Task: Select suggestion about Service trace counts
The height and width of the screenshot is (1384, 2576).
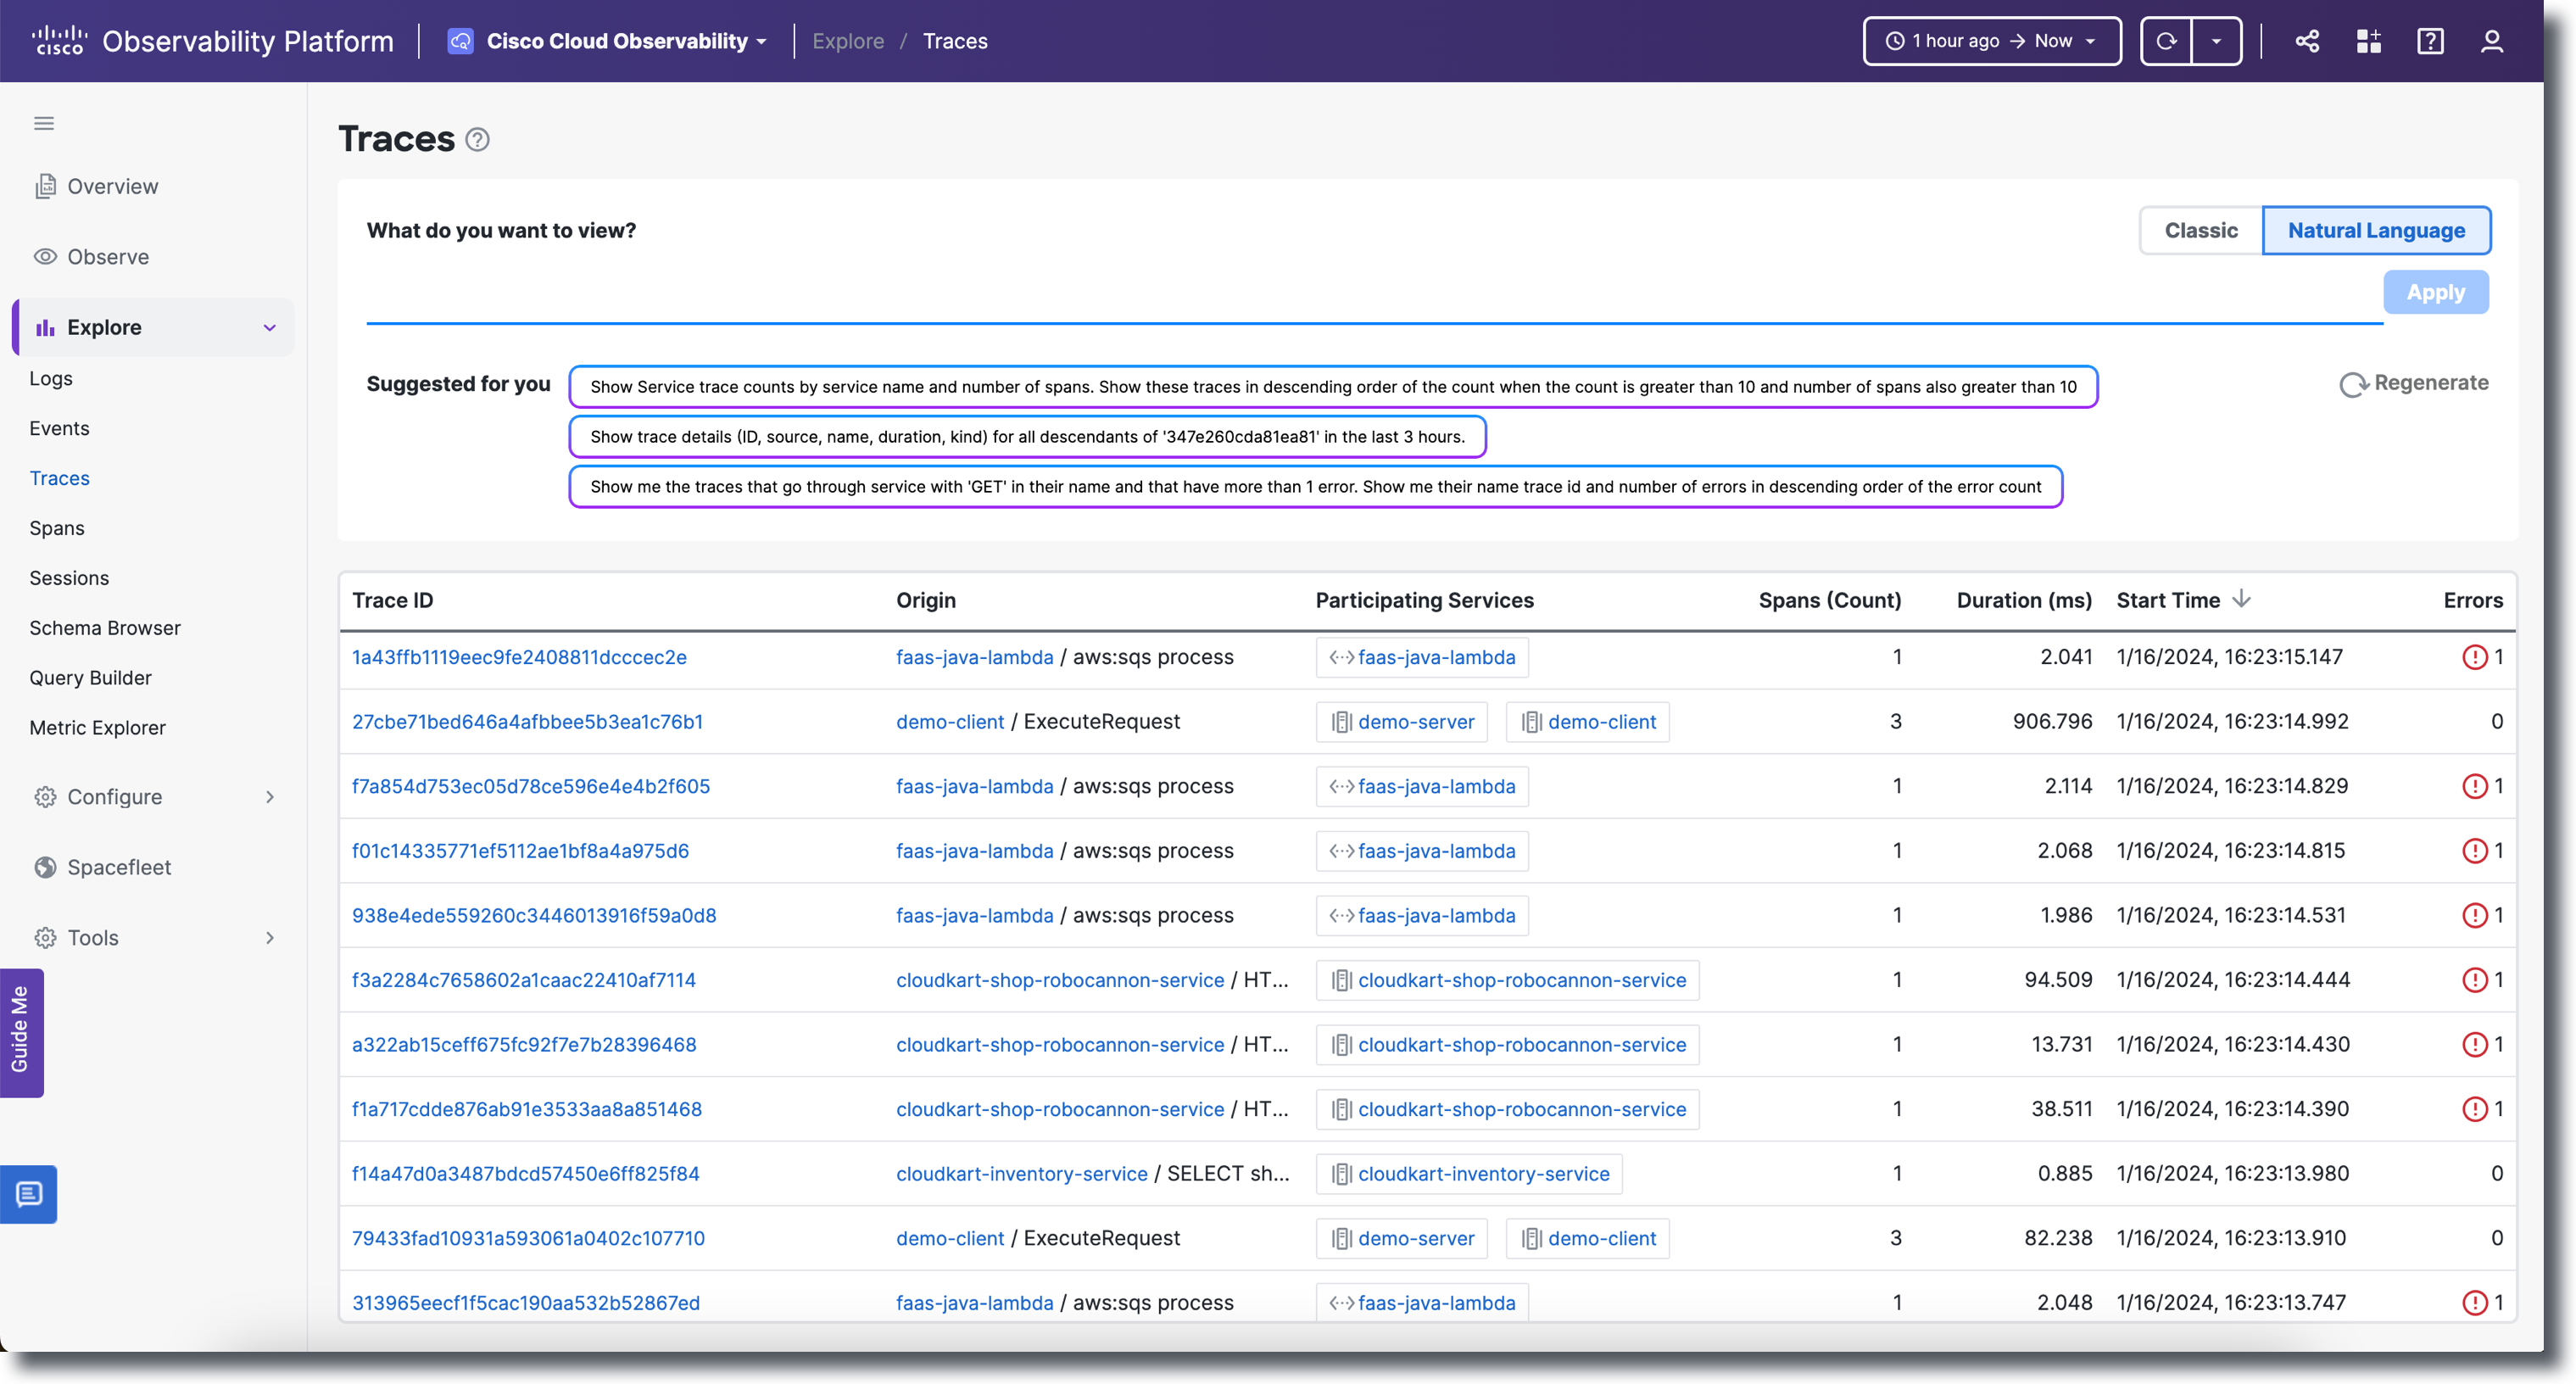Action: [x=1333, y=387]
